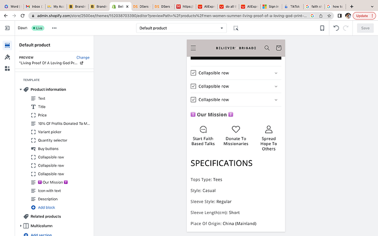Image resolution: width=378 pixels, height=236 pixels.
Task: Select the Buy buttons block
Action: 48,149
